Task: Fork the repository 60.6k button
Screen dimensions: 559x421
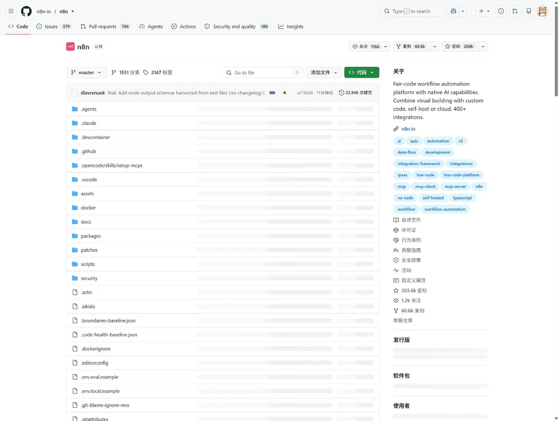Action: tap(411, 47)
